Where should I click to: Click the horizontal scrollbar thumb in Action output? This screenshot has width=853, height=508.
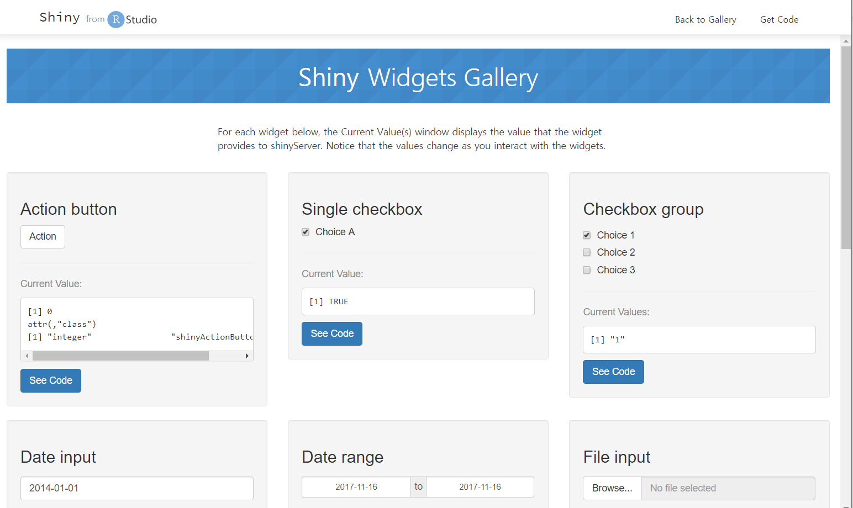click(x=120, y=356)
